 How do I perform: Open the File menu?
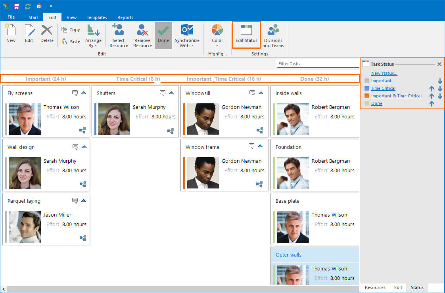pos(11,17)
